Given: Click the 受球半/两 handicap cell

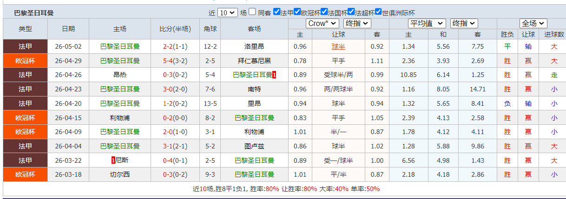Looking at the screenshot, I should point(338,75).
